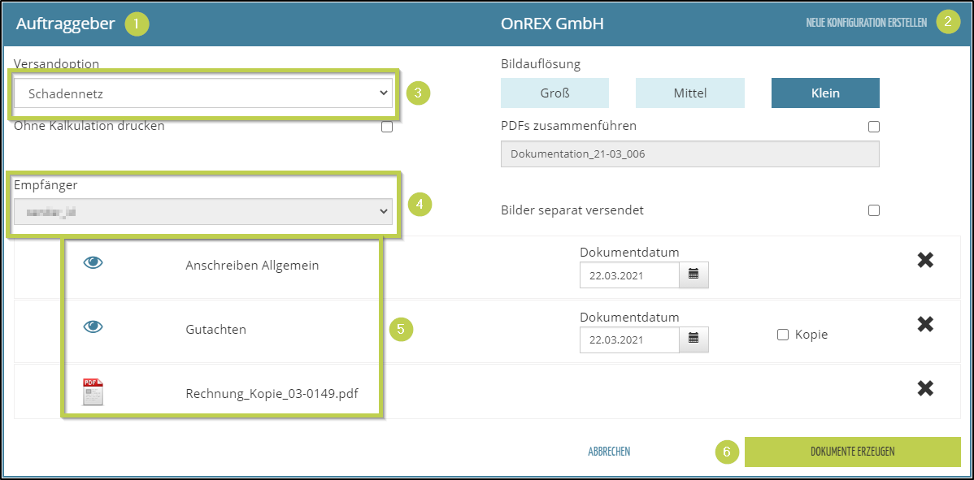Preview the Gutachten document eye icon
The height and width of the screenshot is (480, 974).
coord(93,326)
